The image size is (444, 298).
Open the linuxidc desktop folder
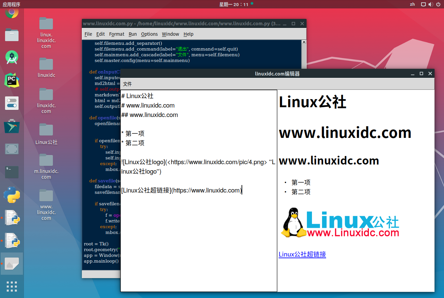pyautogui.click(x=46, y=67)
